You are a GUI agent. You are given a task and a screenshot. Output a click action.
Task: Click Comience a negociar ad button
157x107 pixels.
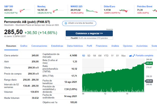click(x=89, y=33)
